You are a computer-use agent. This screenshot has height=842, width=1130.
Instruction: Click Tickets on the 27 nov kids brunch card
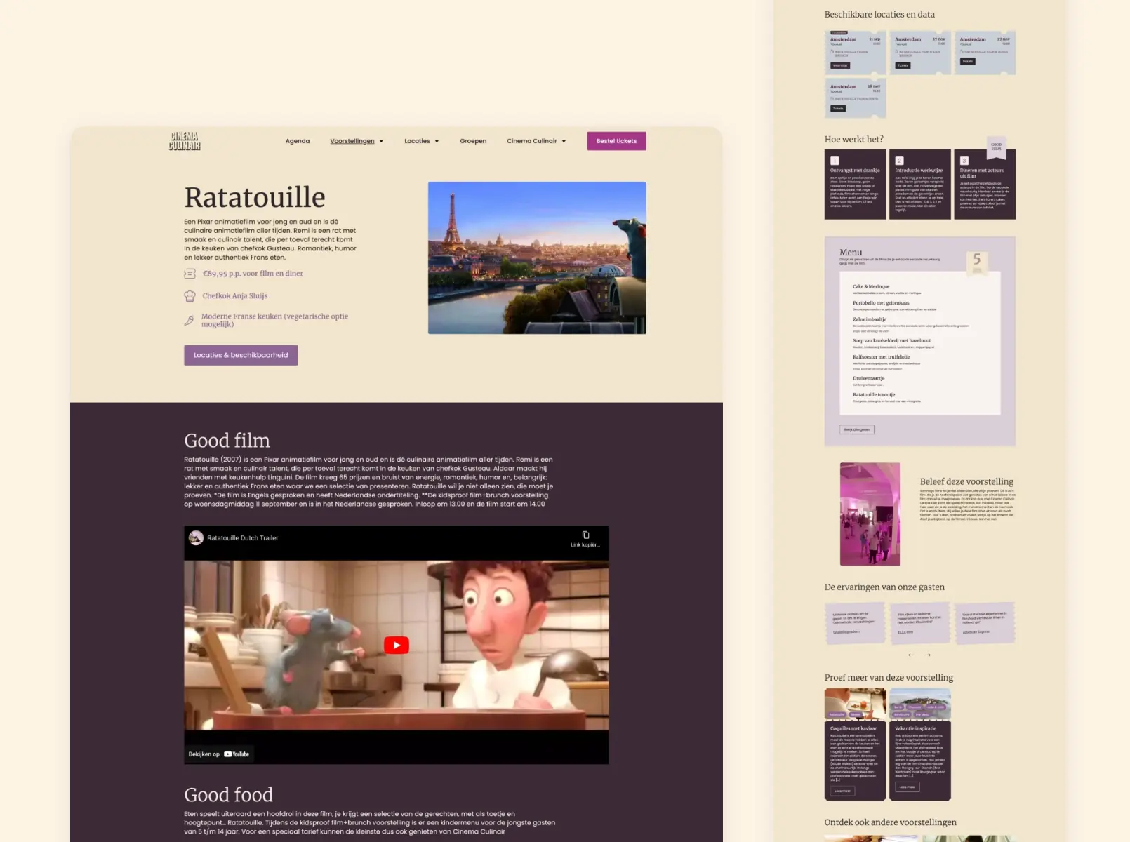click(903, 65)
